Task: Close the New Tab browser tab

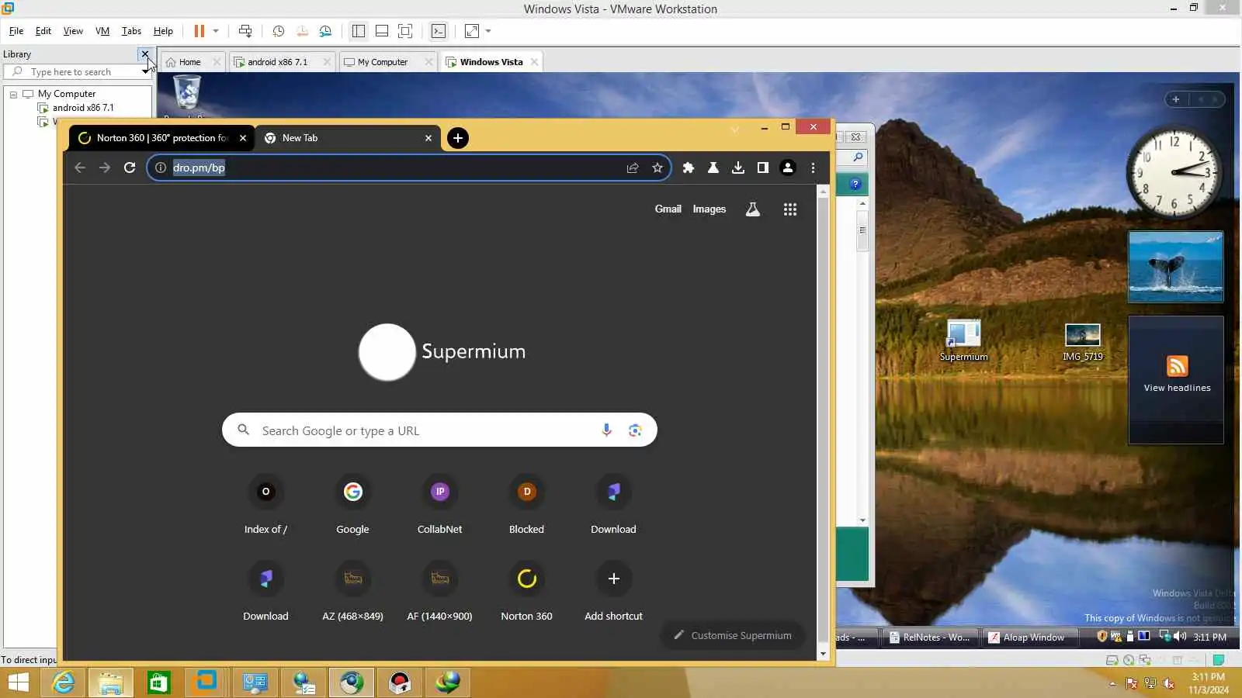Action: (428, 138)
